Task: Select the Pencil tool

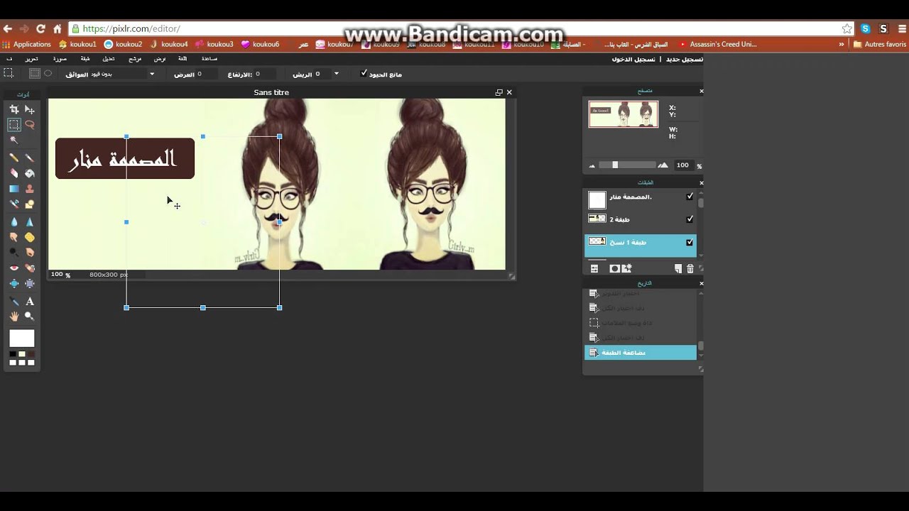Action: click(13, 158)
